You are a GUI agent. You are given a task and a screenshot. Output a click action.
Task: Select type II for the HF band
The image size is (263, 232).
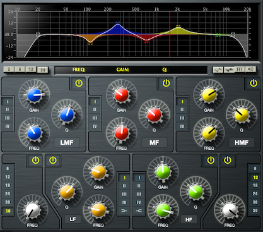[x=139, y=186]
